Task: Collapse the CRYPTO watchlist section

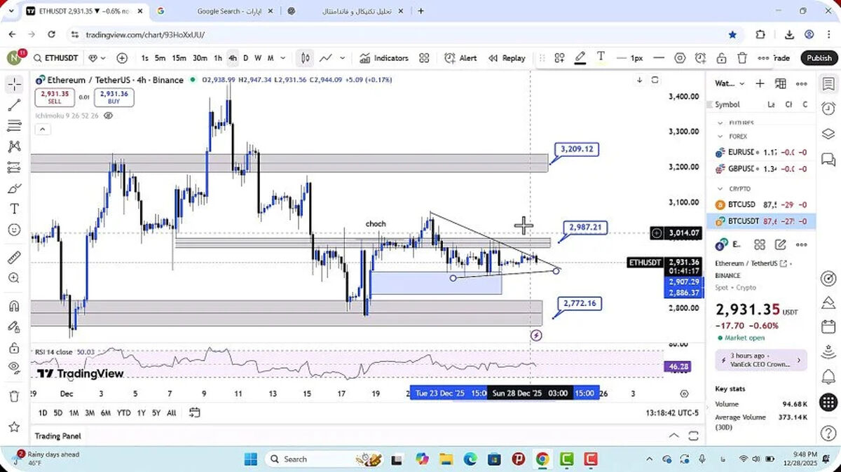Action: 720,189
